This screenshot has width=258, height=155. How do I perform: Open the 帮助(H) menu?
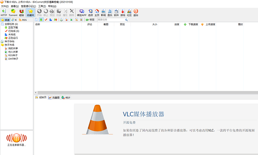(x=52, y=6)
